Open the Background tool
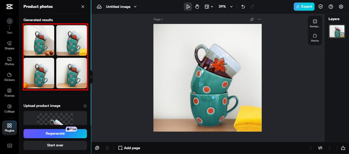349x154 pixels. pyautogui.click(x=315, y=23)
